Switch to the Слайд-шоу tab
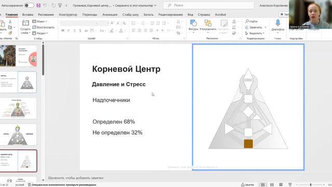 coord(130,15)
